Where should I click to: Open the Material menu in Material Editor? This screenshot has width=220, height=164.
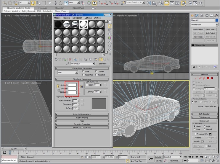click(x=67, y=18)
